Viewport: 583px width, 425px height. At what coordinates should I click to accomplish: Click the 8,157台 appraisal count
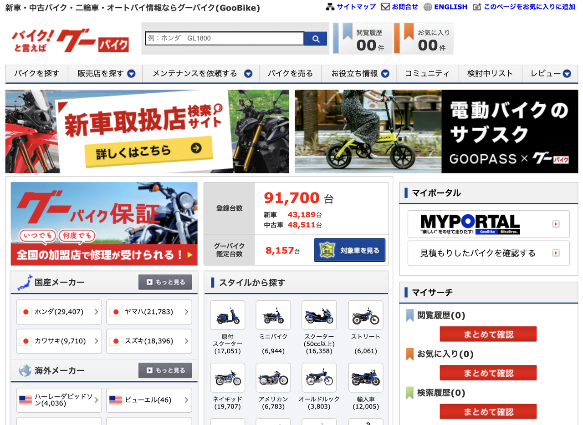tap(283, 250)
